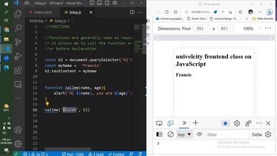Image resolution: width=277 pixels, height=156 pixels.
Task: Open DevTools issues chat badge
Action: point(225,123)
